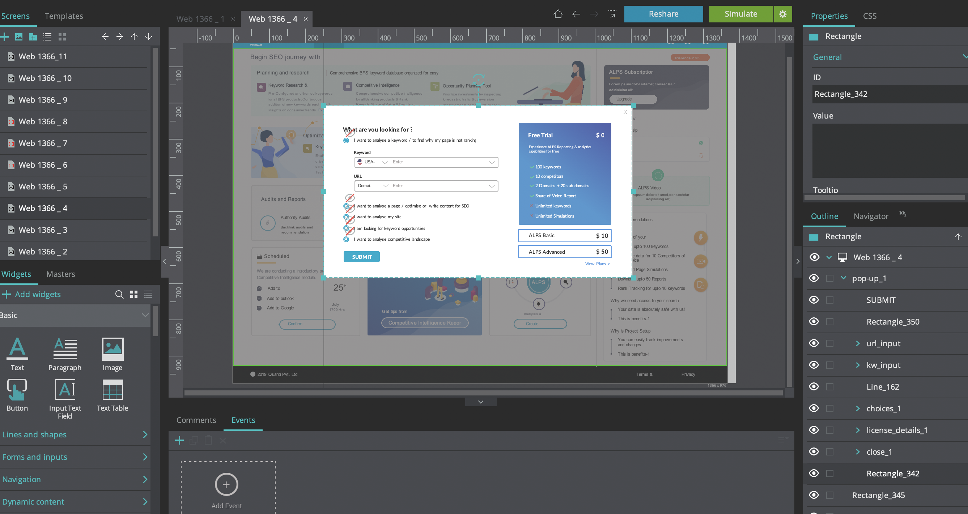Click the SUBMIT button in popup
The height and width of the screenshot is (514, 968).
[361, 256]
